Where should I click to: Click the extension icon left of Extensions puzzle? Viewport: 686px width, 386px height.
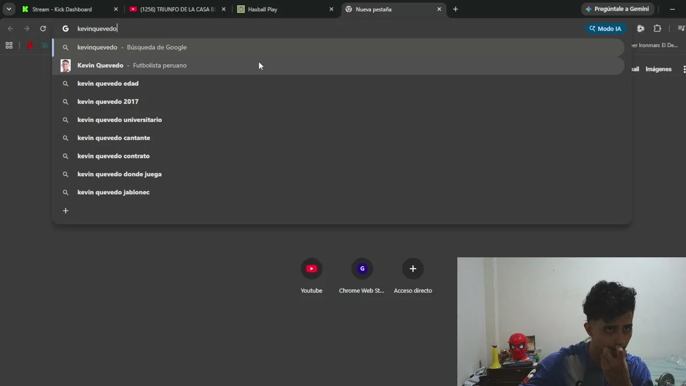(x=640, y=28)
